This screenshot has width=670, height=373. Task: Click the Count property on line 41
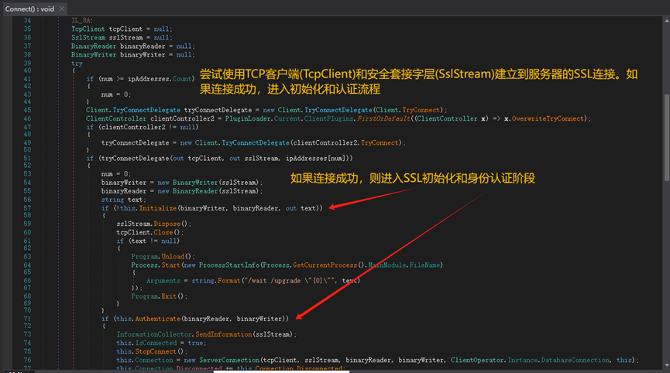point(182,79)
